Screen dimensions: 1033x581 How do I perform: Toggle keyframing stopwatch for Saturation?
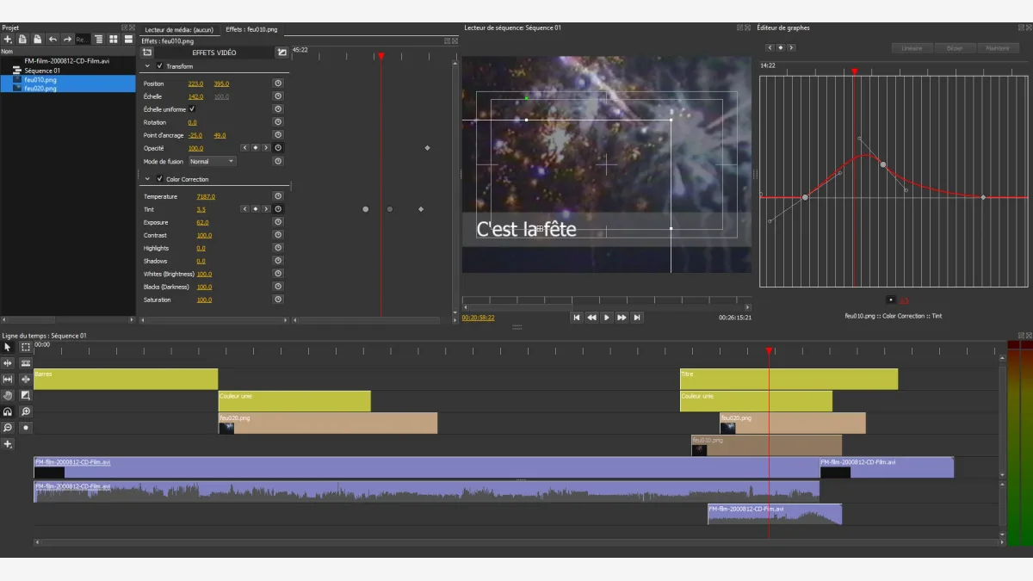[x=278, y=300]
